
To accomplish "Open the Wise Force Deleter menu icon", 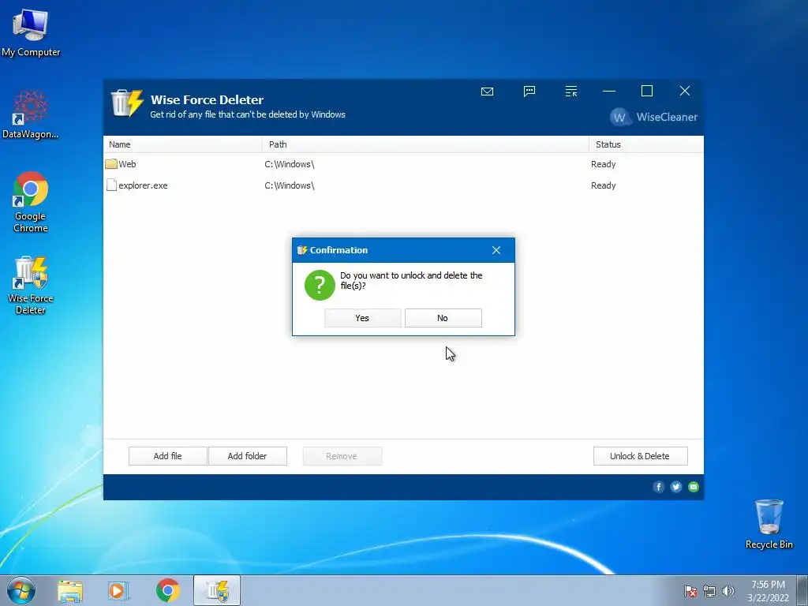I will tap(571, 92).
